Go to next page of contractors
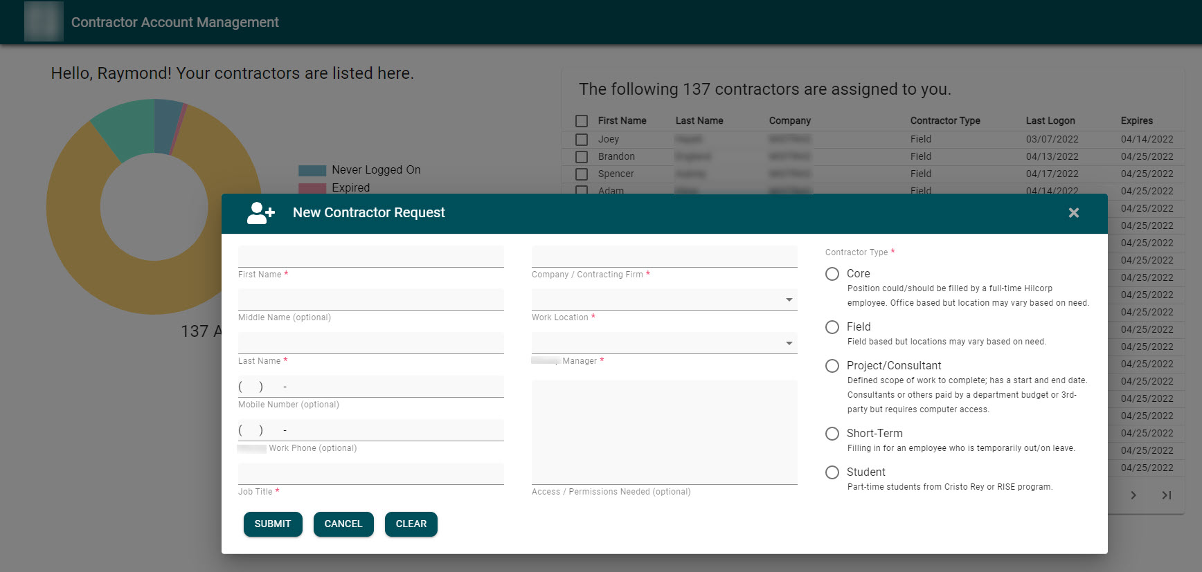The image size is (1202, 572). [x=1133, y=495]
